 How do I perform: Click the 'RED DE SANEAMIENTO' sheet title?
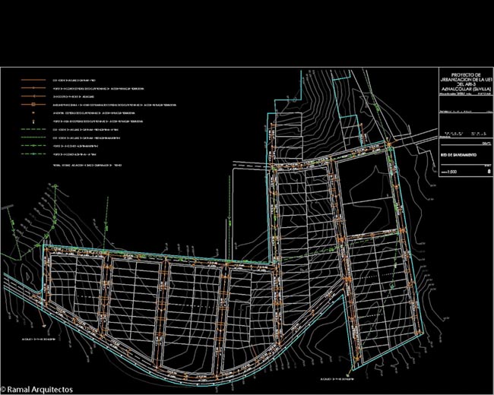[x=458, y=155]
